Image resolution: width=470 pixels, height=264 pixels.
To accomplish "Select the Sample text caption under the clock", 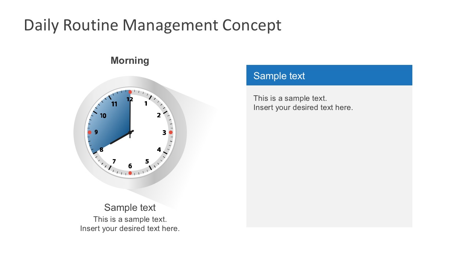I will click(x=130, y=208).
